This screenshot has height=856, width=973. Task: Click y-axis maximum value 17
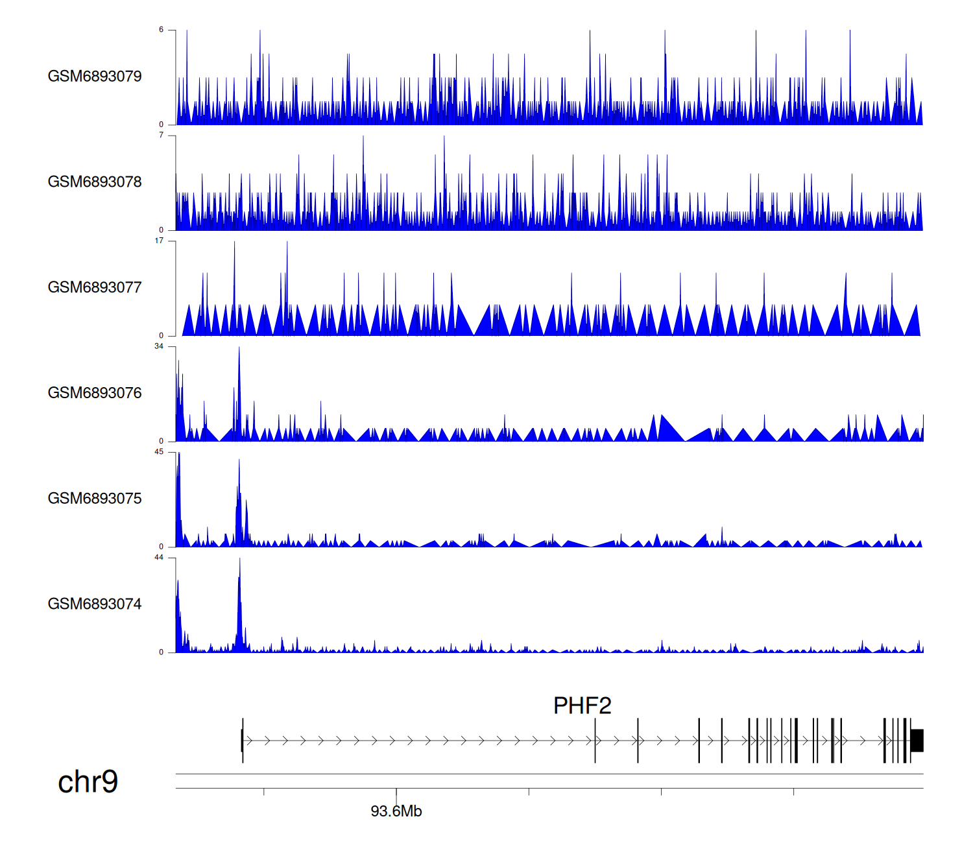pyautogui.click(x=159, y=241)
